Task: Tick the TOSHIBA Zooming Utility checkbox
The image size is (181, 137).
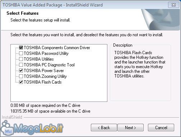Action: coord(21,76)
